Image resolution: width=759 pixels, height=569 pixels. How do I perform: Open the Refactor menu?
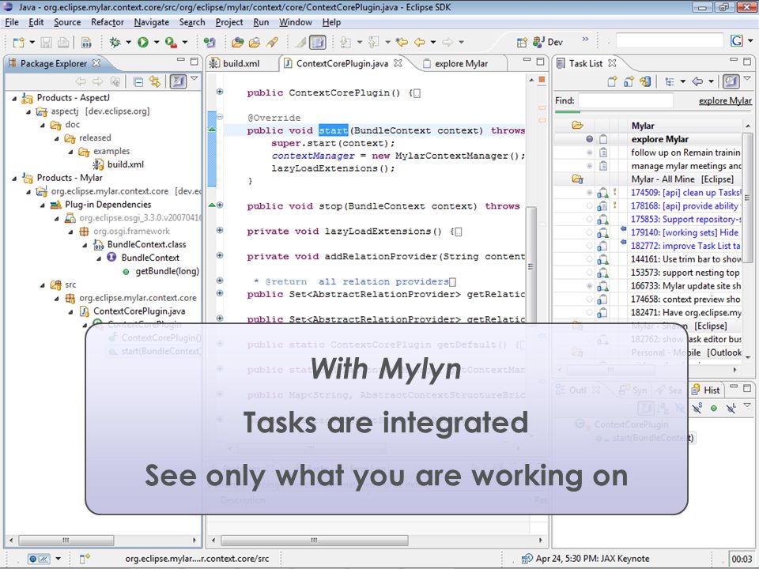pos(107,22)
